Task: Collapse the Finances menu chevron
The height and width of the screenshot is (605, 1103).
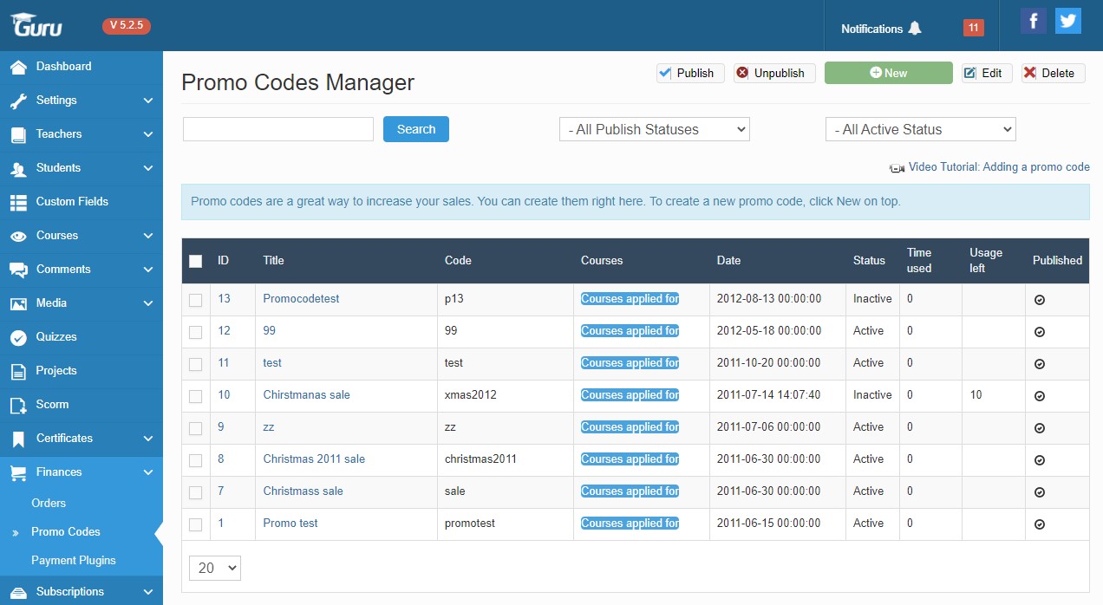Action: click(x=148, y=472)
